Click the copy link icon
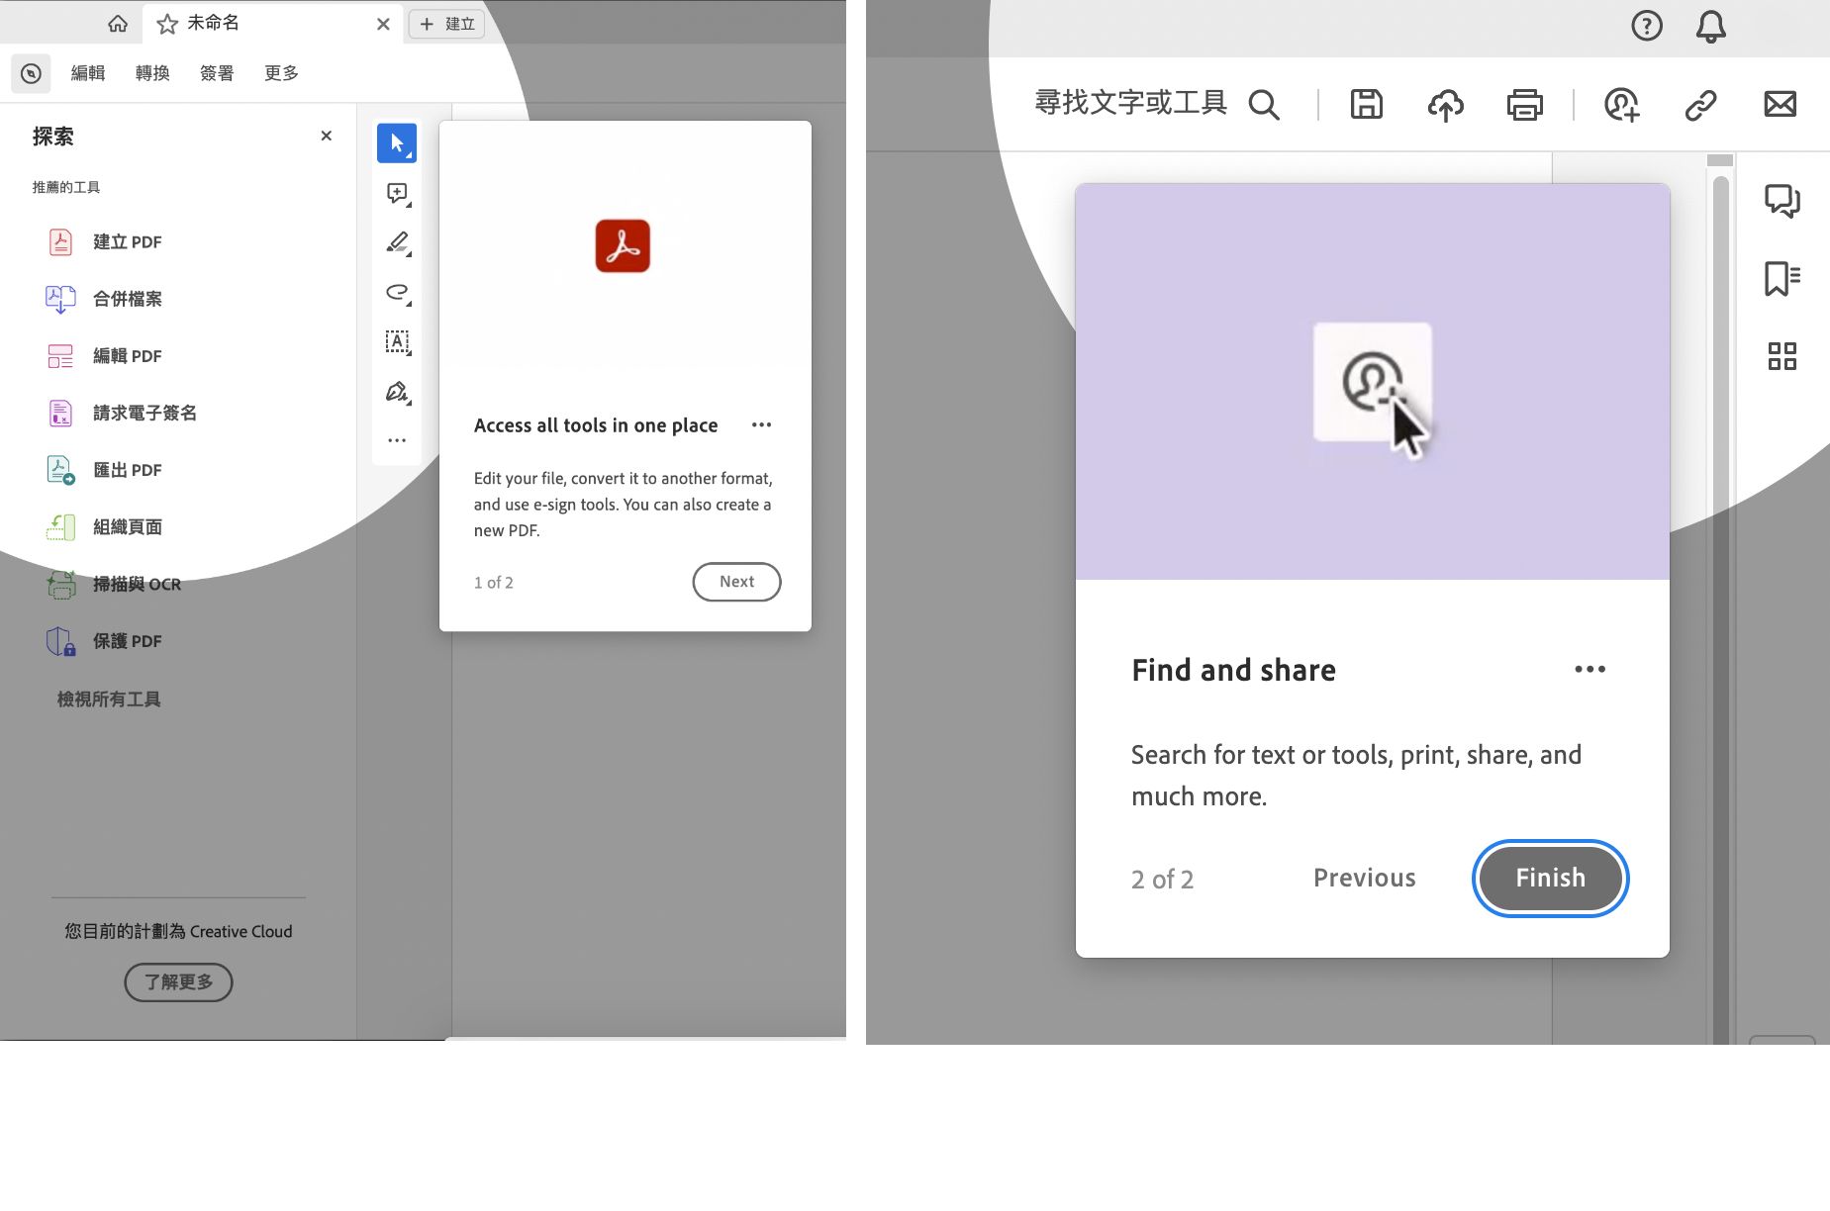Image resolution: width=1830 pixels, height=1211 pixels. coord(1701,104)
